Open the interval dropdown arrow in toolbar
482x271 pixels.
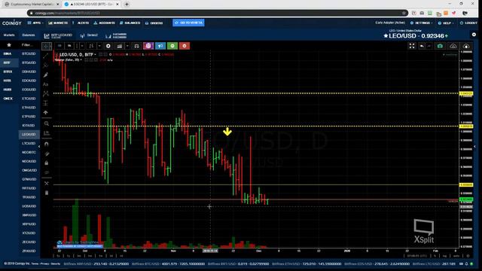82,46
